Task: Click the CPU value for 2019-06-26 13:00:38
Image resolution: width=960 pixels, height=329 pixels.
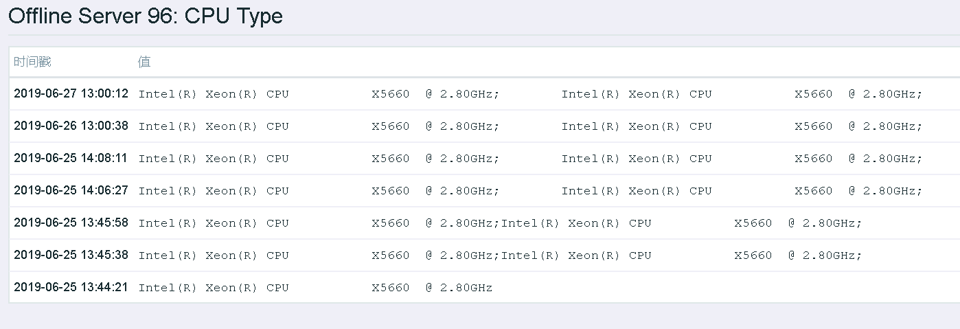Action: pos(530,126)
